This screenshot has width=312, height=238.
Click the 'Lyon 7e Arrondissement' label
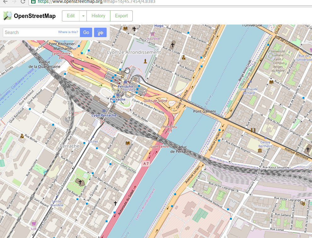click(145, 204)
